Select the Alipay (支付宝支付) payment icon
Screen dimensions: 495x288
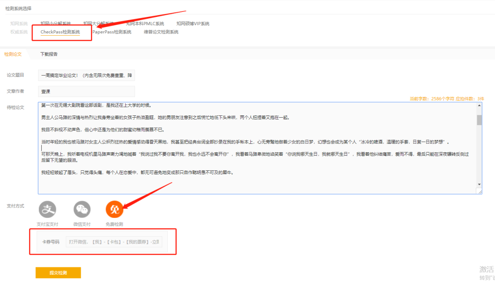(47, 209)
